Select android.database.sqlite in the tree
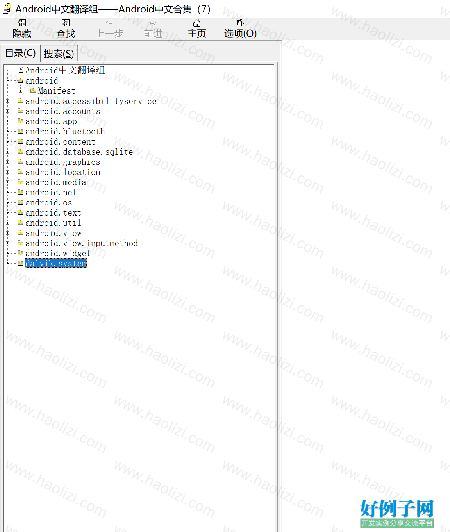 pyautogui.click(x=79, y=152)
